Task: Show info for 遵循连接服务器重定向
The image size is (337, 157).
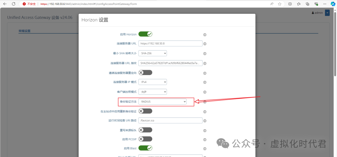Action: tap(205, 73)
